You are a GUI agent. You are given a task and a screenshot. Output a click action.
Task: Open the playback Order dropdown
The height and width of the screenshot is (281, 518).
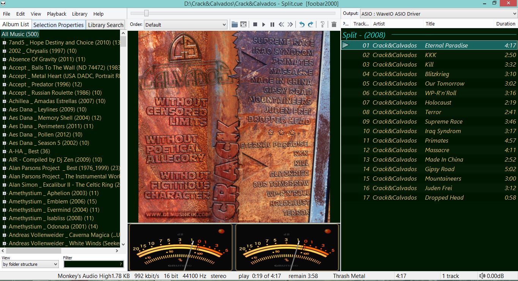click(185, 25)
